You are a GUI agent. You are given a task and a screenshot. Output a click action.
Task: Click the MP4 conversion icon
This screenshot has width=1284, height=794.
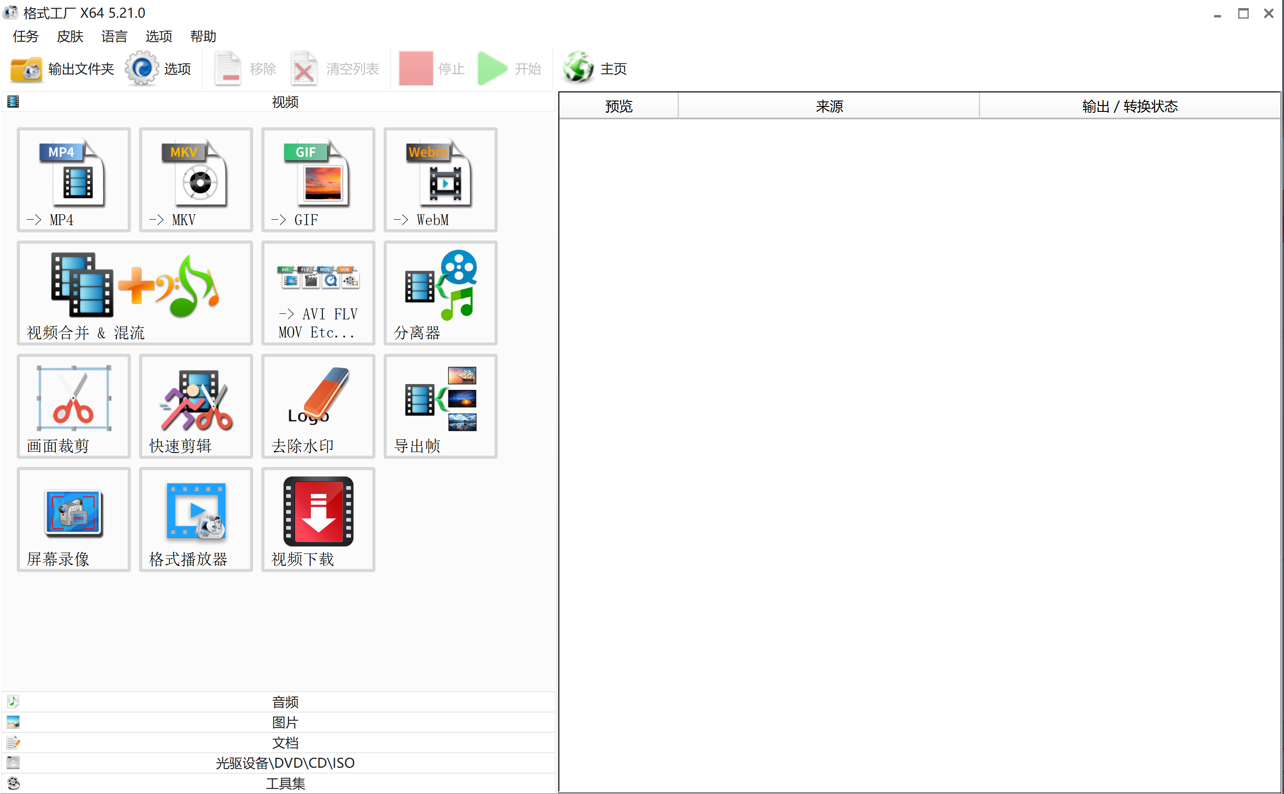[x=73, y=180]
